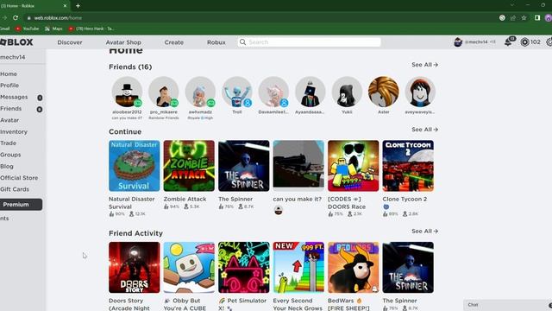552x311 pixels.
Task: Open Trade in the sidebar
Action: 8,143
